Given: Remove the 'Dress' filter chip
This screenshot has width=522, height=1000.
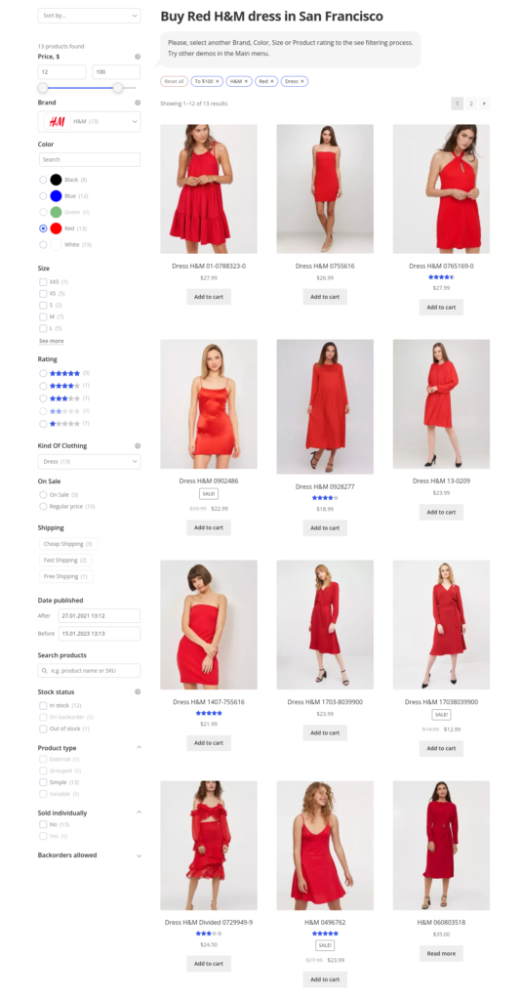Looking at the screenshot, I should pyautogui.click(x=302, y=82).
